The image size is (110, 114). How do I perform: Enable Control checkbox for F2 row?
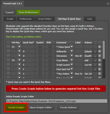pos(40,47)
